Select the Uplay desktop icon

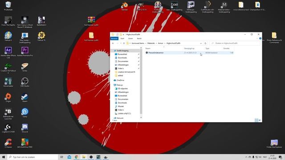(x=25, y=112)
